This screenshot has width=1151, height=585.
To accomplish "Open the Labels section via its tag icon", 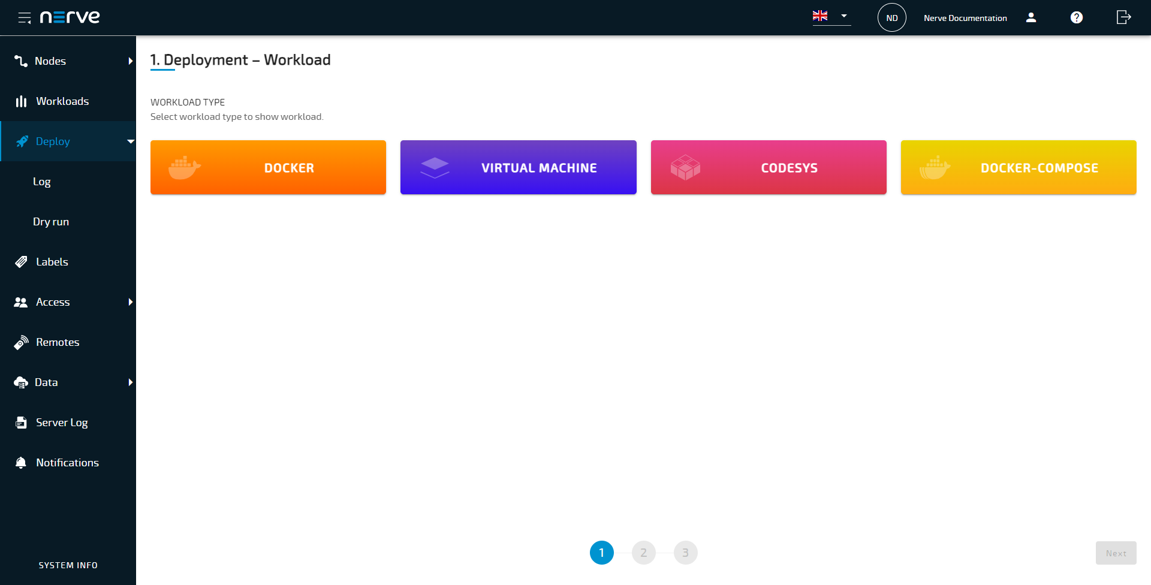I will point(21,261).
